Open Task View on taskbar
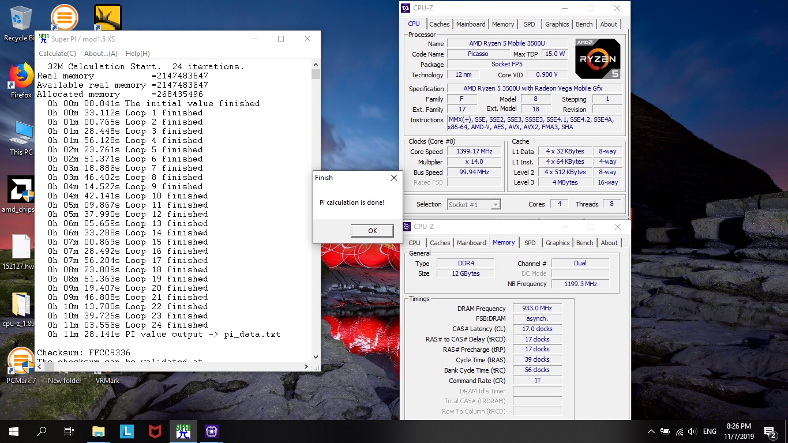Viewport: 788px width, 443px height. [x=69, y=431]
